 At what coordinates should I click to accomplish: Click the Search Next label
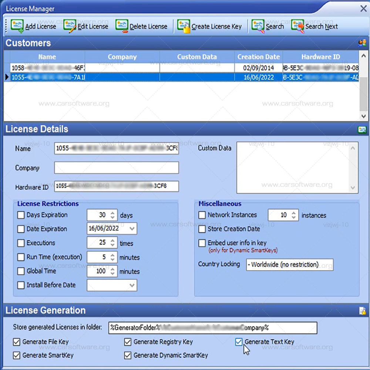click(x=322, y=26)
